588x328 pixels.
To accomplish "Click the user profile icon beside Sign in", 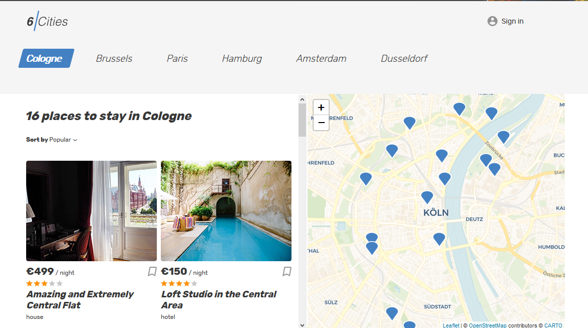I will [x=492, y=21].
